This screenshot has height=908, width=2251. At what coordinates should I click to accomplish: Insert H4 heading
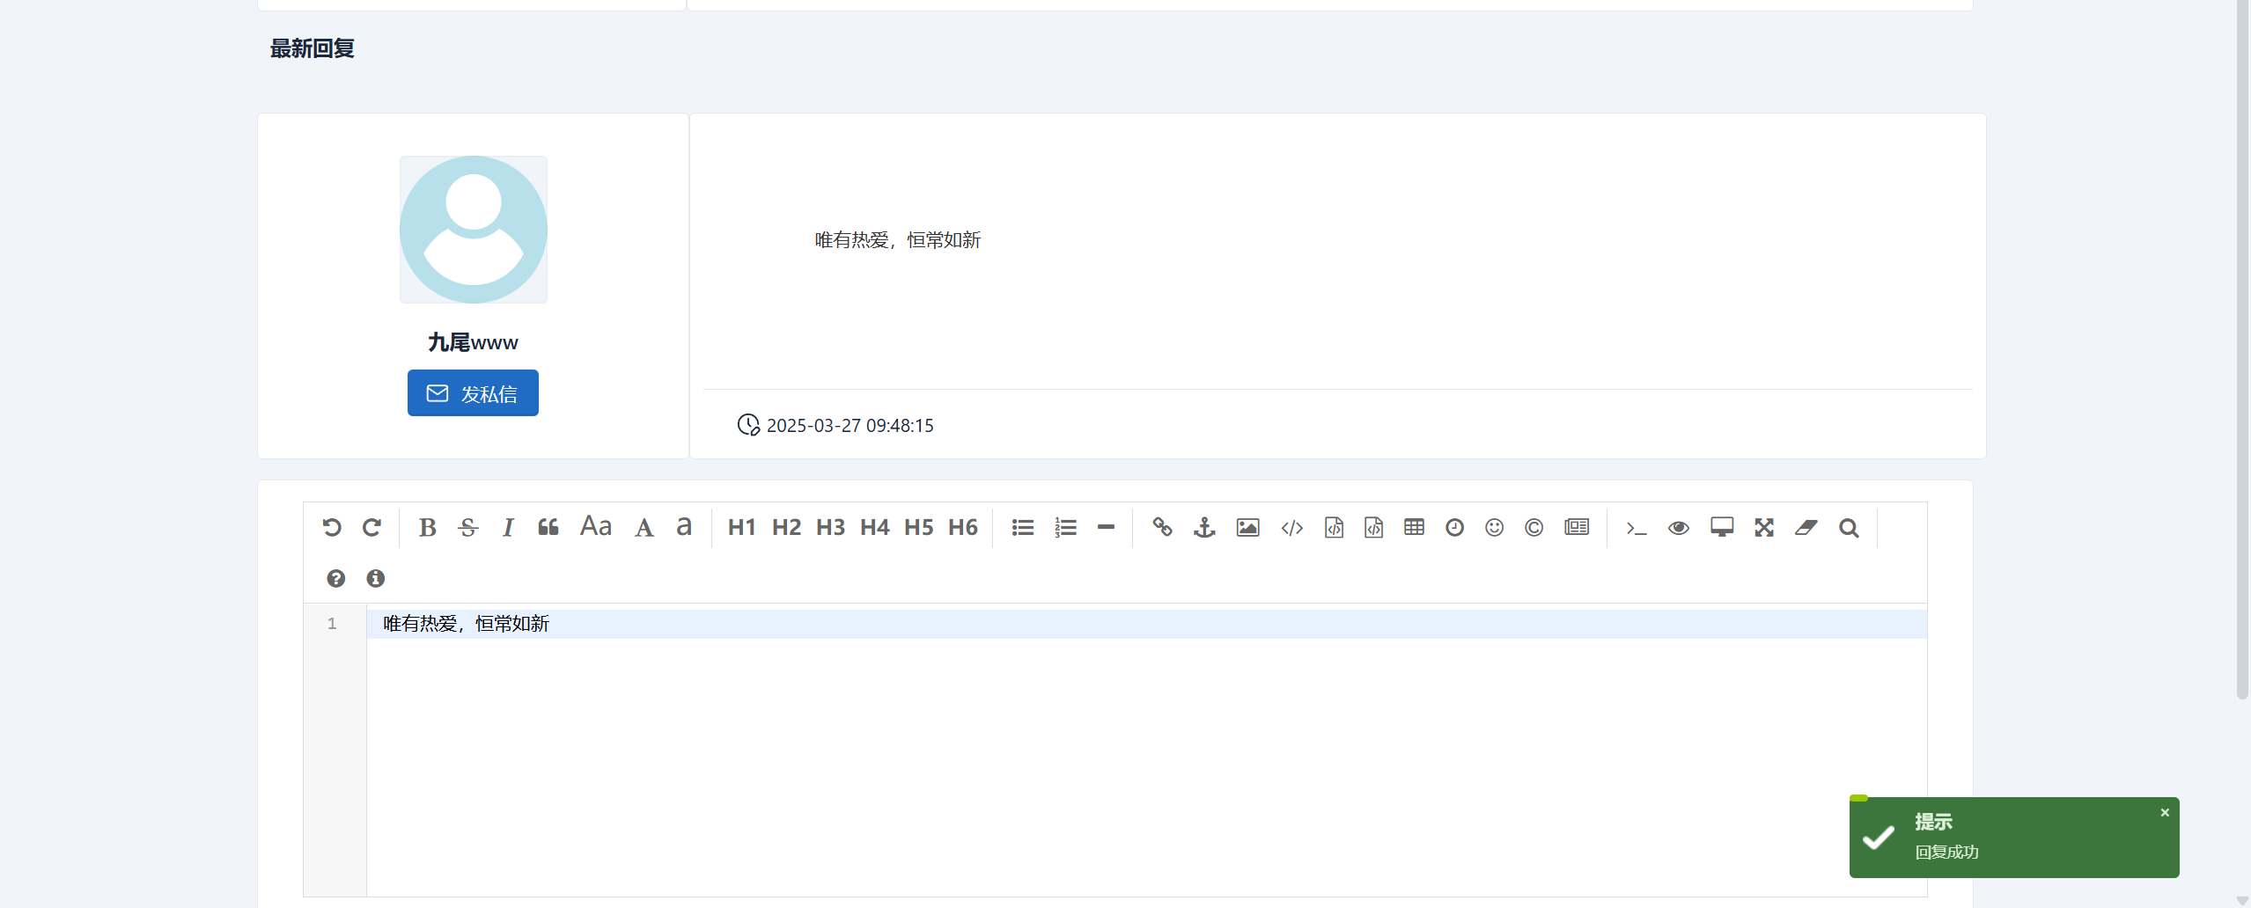874,527
